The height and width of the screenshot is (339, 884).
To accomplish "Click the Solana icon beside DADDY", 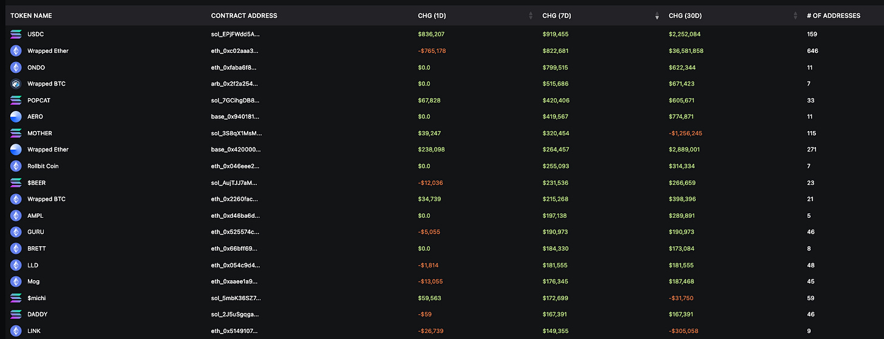I will [x=16, y=314].
